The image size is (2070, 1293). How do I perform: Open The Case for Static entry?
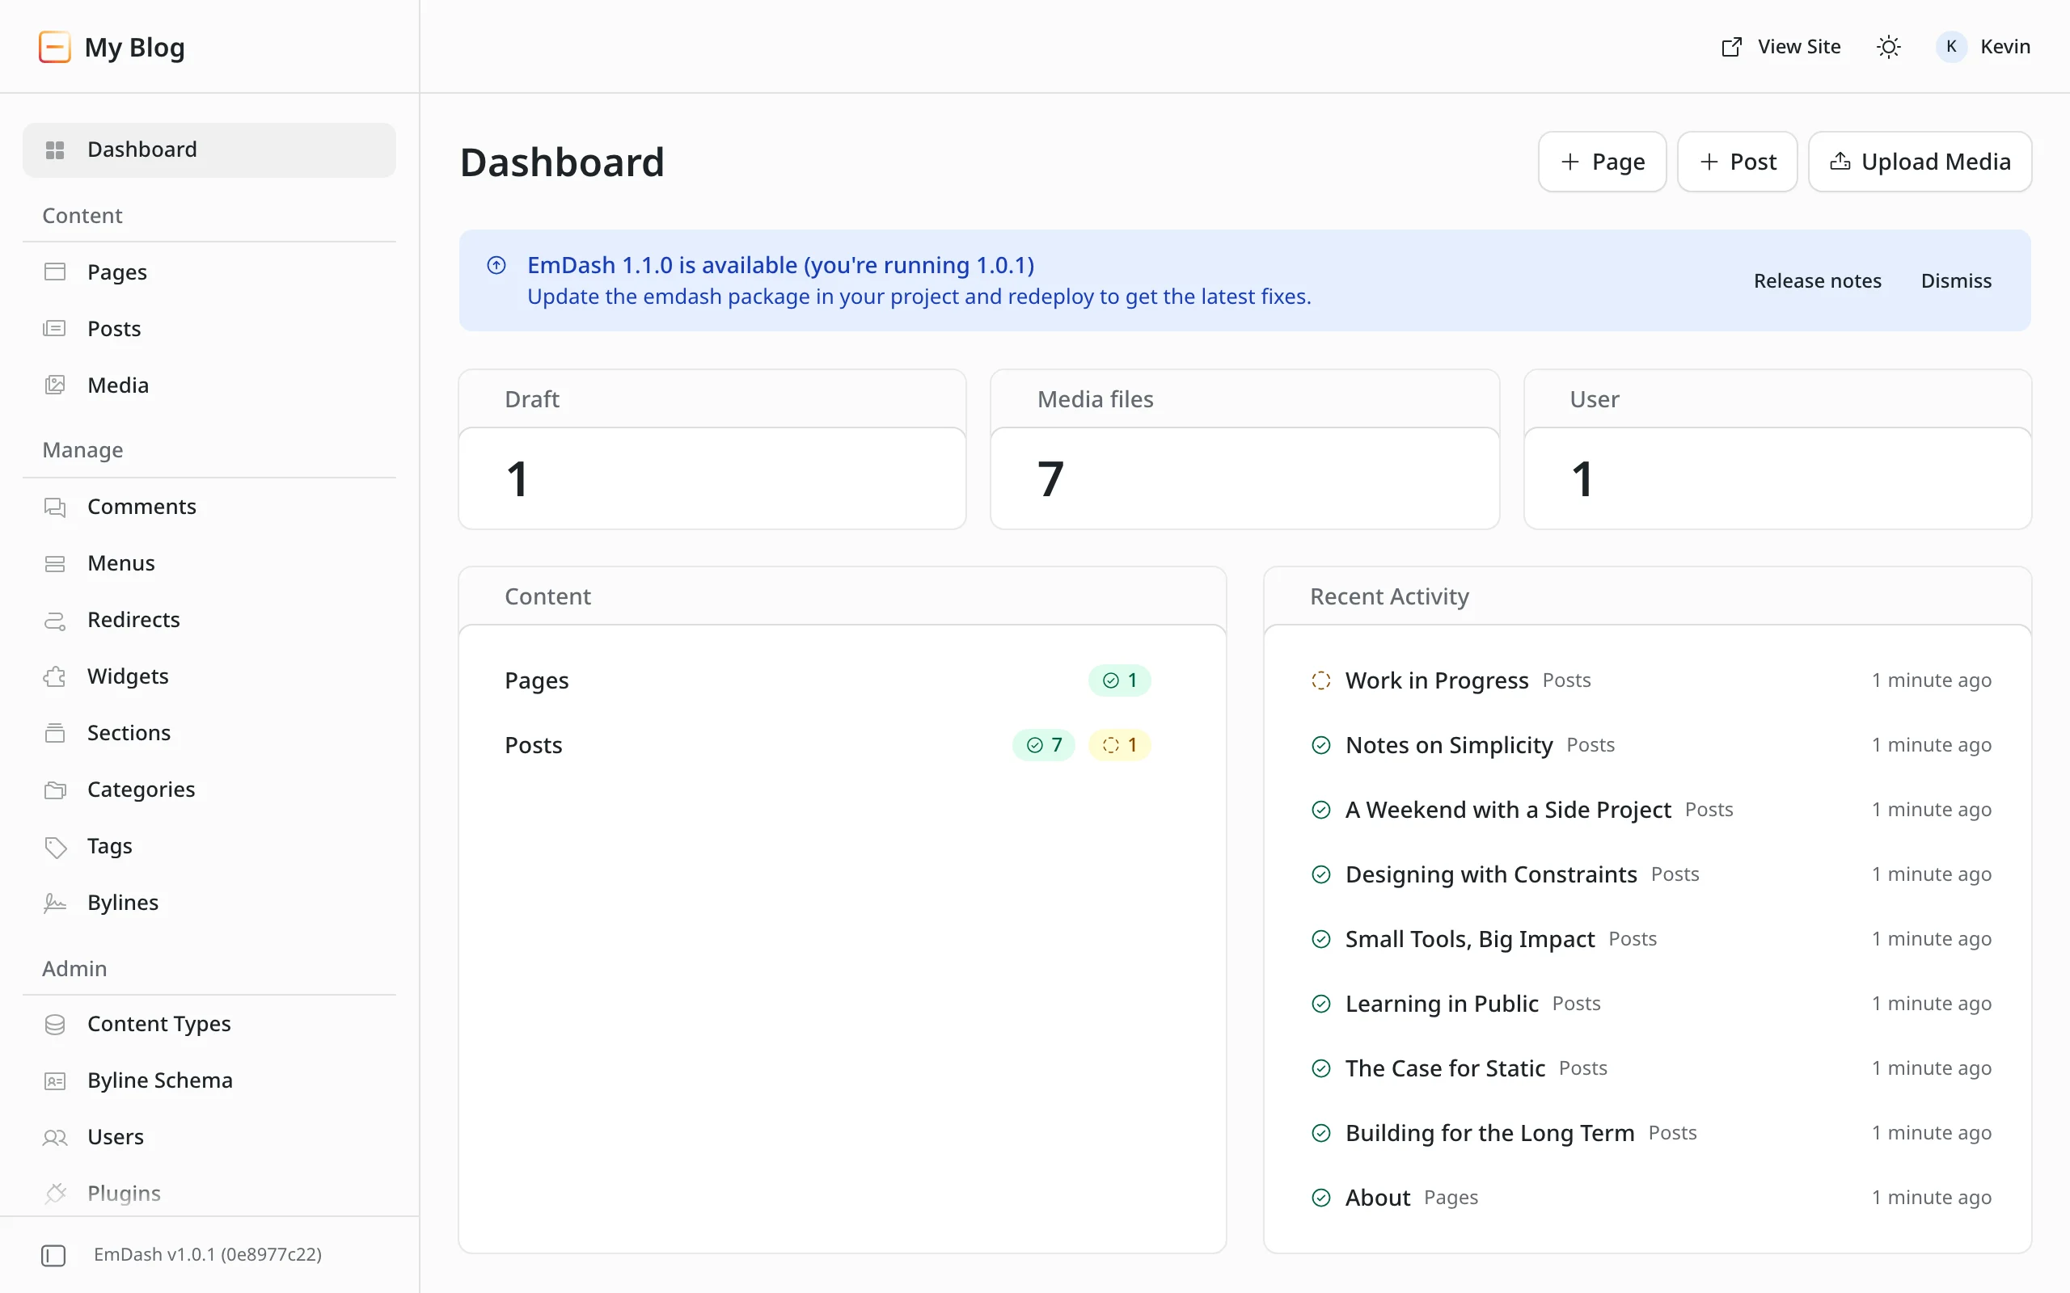coord(1651,1068)
